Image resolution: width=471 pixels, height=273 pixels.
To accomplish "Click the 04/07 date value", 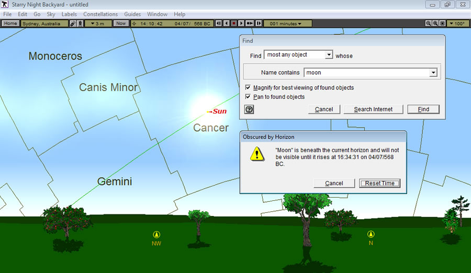I will point(182,24).
